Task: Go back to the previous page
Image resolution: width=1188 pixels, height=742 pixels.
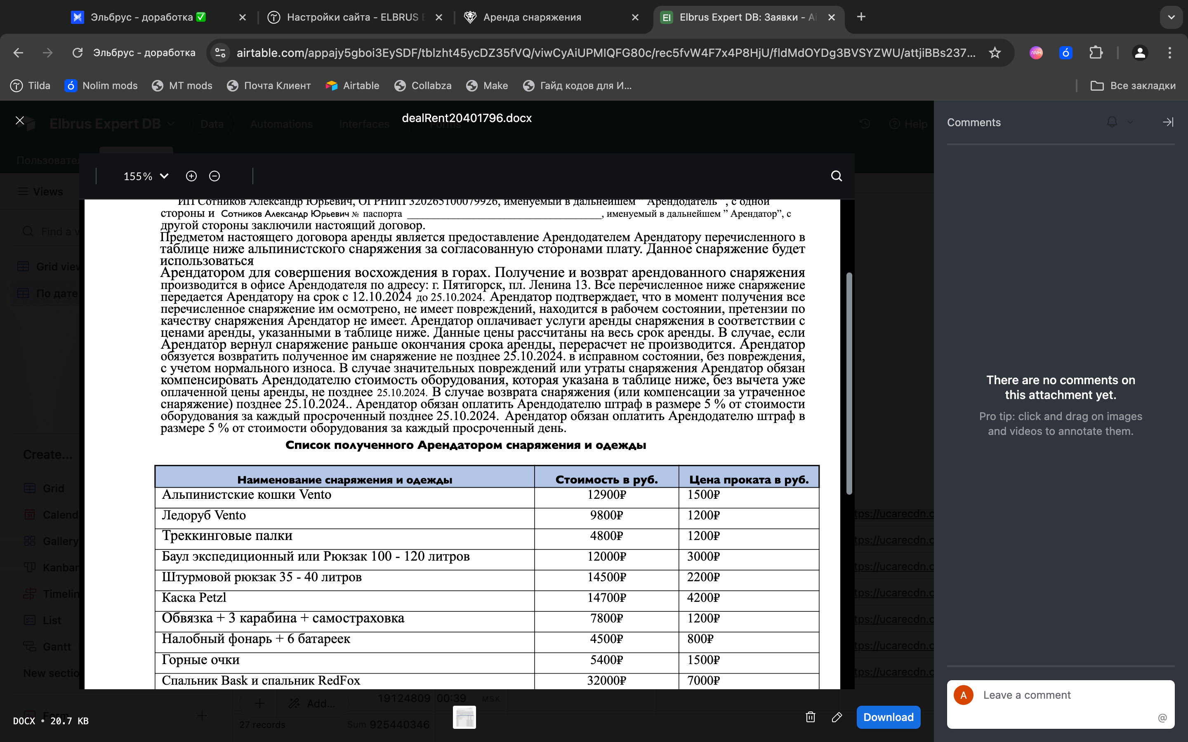Action: tap(18, 52)
